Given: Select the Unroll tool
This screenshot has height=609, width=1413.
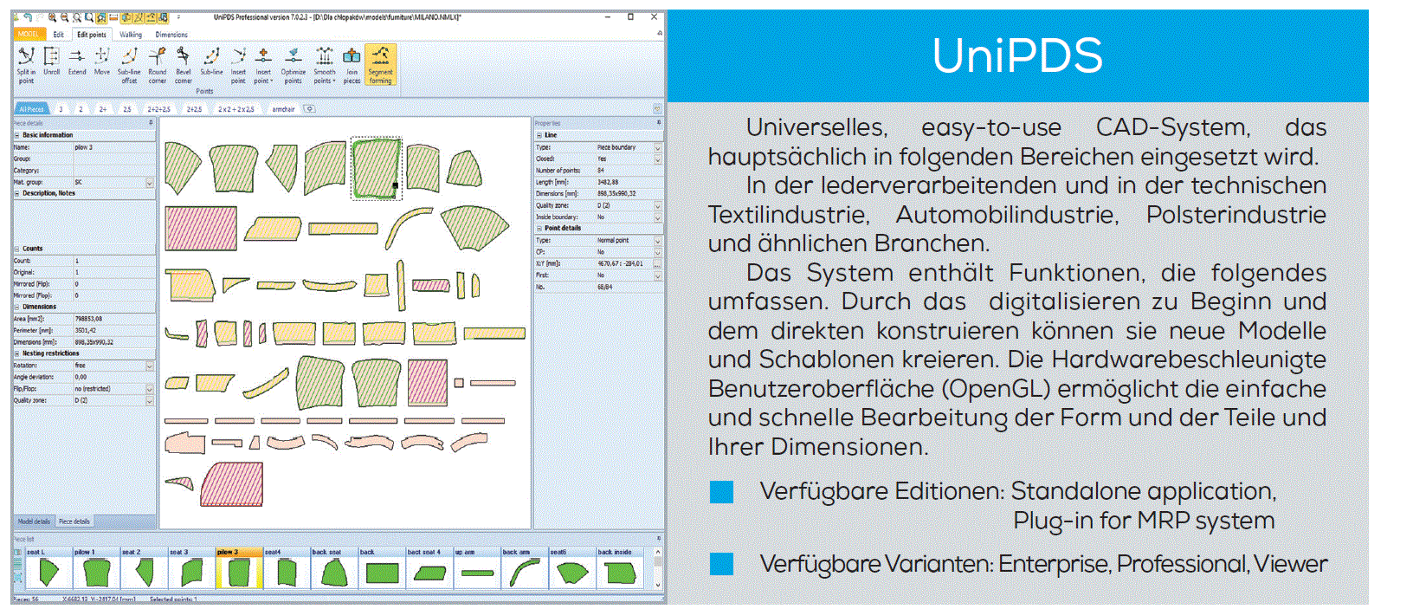Looking at the screenshot, I should tap(52, 62).
